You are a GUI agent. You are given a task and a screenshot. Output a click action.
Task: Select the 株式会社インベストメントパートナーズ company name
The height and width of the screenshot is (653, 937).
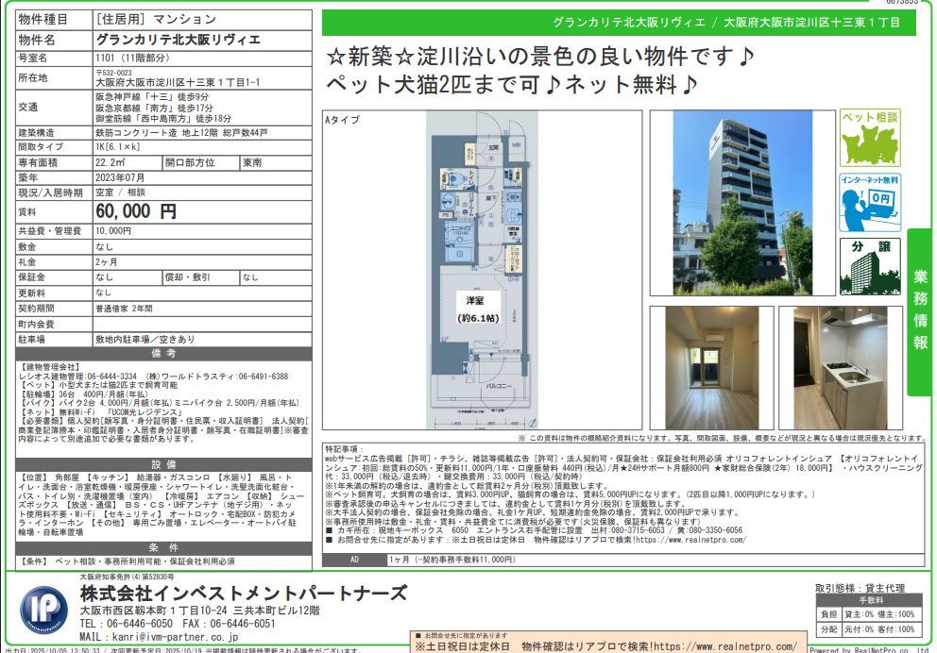[243, 593]
